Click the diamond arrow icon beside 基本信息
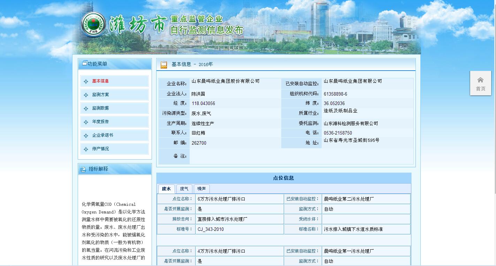Image resolution: width=496 pixels, height=266 pixels. [86, 81]
